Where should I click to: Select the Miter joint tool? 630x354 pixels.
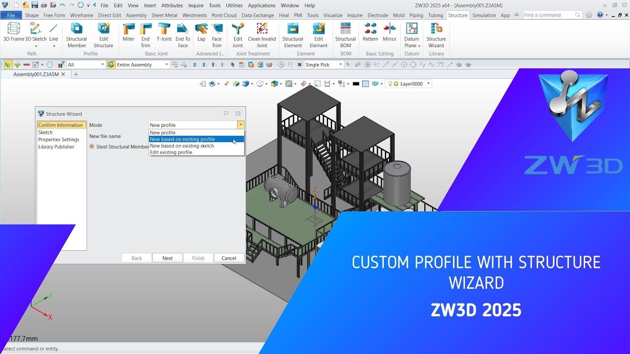[x=128, y=32]
